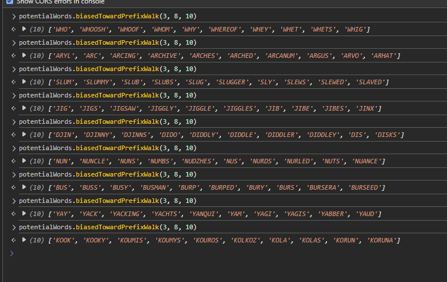The image size is (447, 282).
Task: Expand the array starting with 'WHO'
Action: pos(24,29)
